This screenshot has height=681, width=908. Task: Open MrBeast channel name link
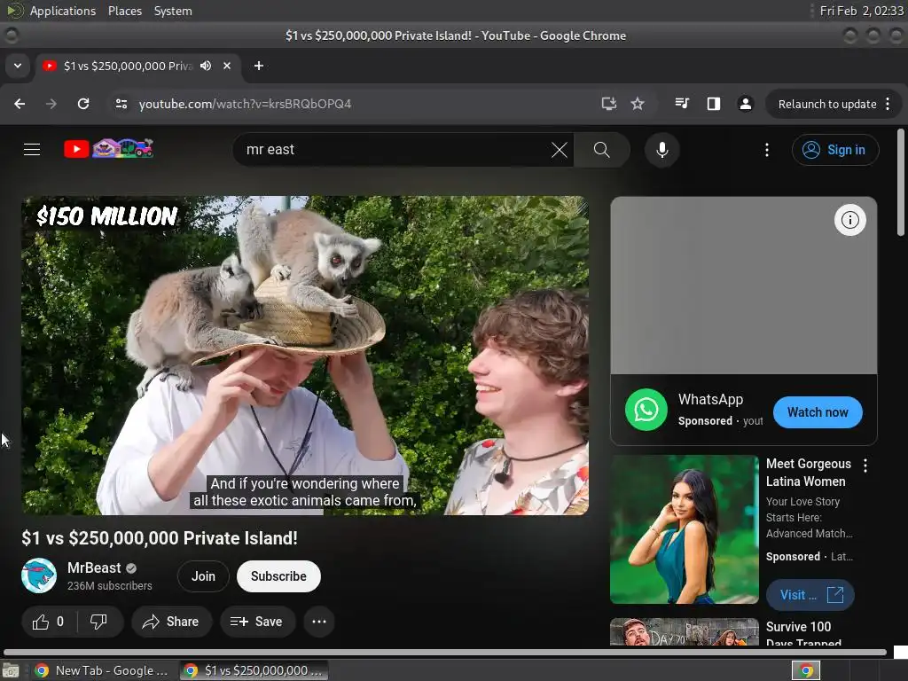point(94,567)
